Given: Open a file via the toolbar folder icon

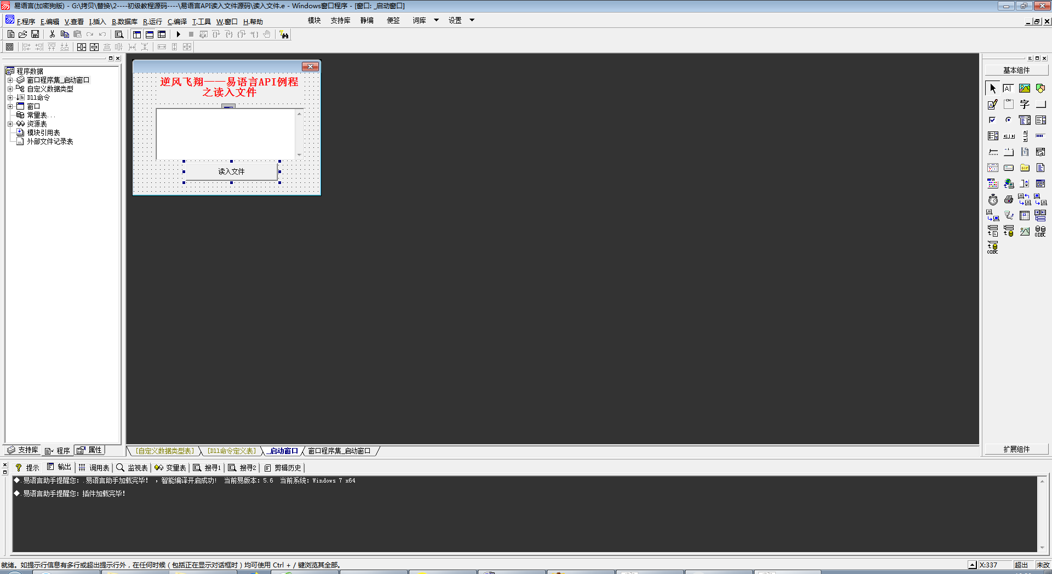Looking at the screenshot, I should point(22,34).
